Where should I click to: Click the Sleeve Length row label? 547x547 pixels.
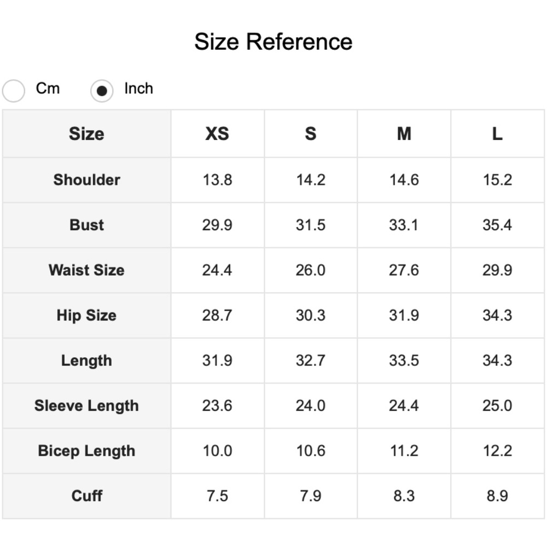click(86, 405)
